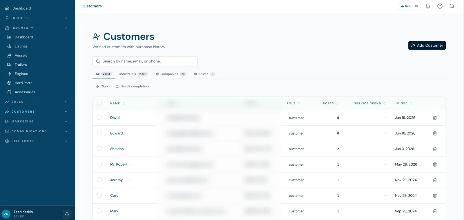Switch the top toggle to Active
Image resolution: width=464 pixels, height=220 pixels.
pos(405,6)
